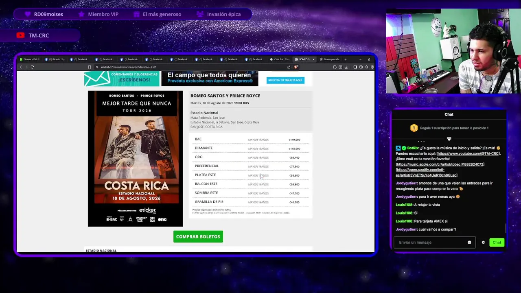Open the music.apple.com artist chat link
521x293 pixels.
tap(440, 164)
